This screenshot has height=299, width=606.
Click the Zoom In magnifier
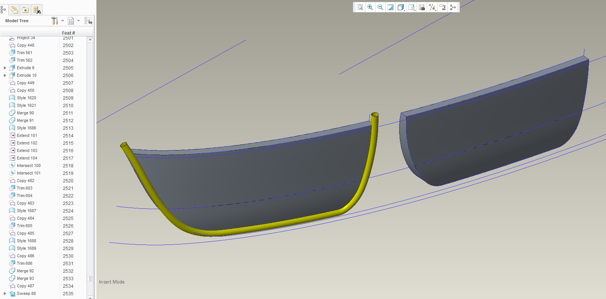click(x=370, y=7)
